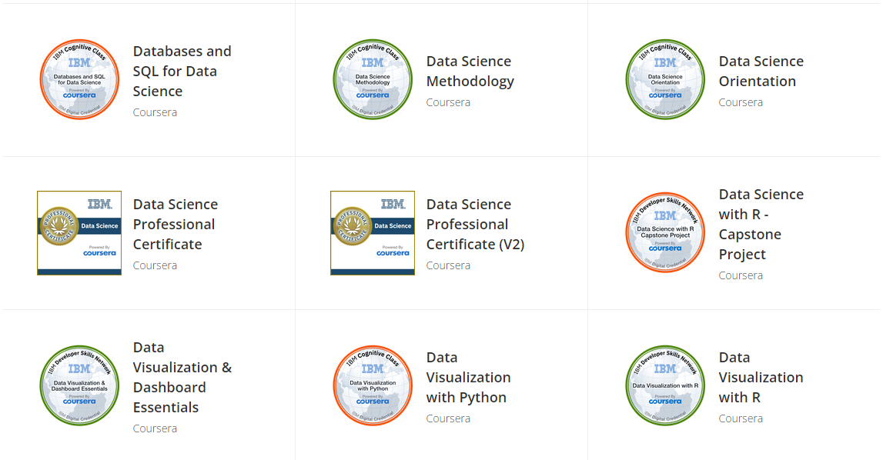The image size is (883, 460).
Task: Click the Data Science Methodology badge icon
Action: pyautogui.click(x=373, y=79)
